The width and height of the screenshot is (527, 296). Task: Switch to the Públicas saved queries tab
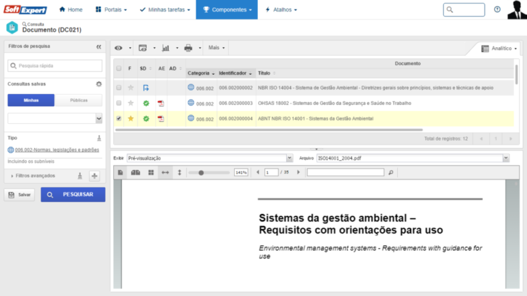coord(78,100)
